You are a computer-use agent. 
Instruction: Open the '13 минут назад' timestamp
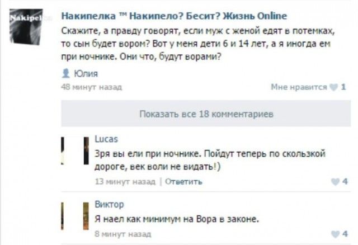125,182
